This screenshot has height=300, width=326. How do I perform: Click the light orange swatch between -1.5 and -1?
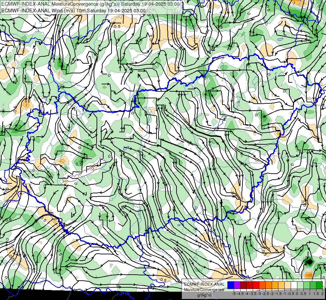point(281,285)
